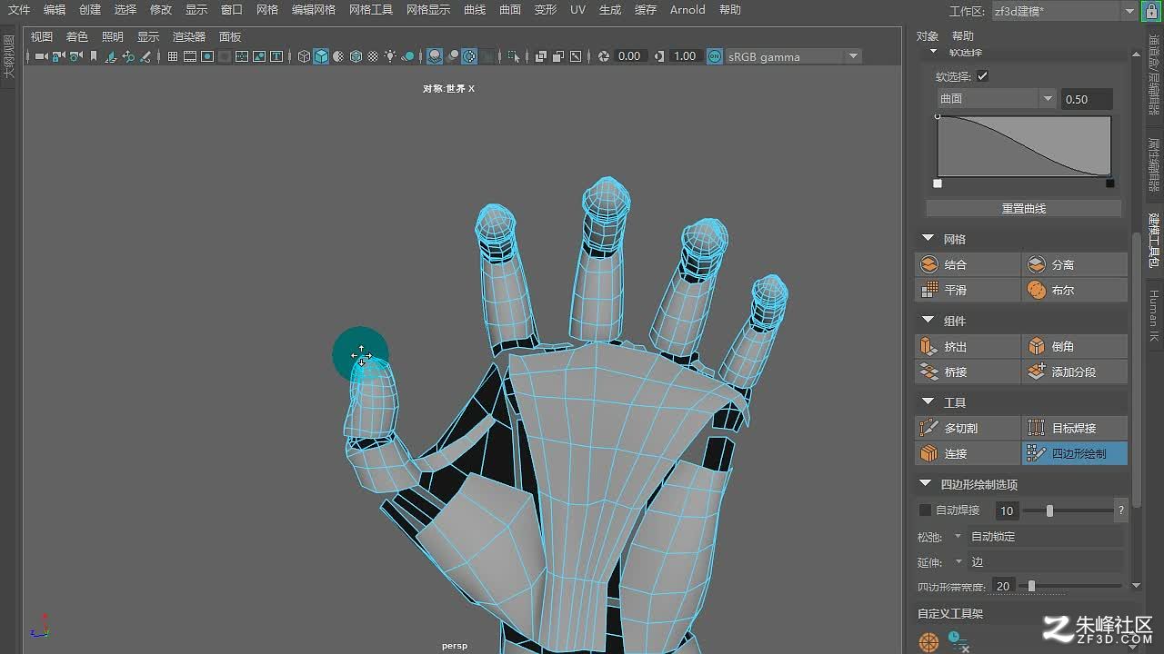Click the Separate (分离) tool
The image size is (1164, 654).
point(1075,264)
